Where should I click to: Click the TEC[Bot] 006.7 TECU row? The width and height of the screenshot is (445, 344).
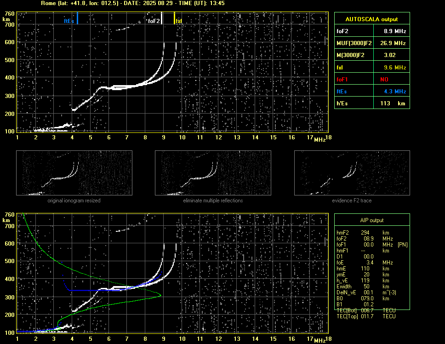point(366,310)
